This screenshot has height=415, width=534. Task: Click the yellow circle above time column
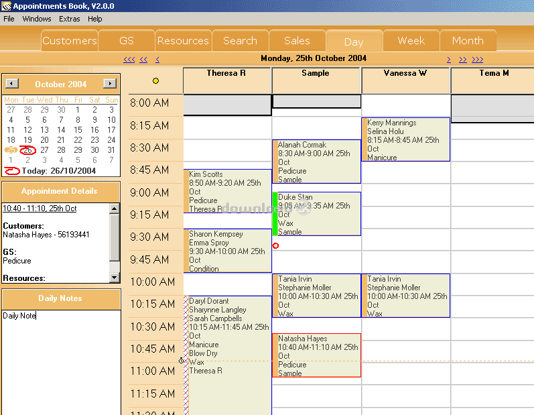[x=155, y=81]
